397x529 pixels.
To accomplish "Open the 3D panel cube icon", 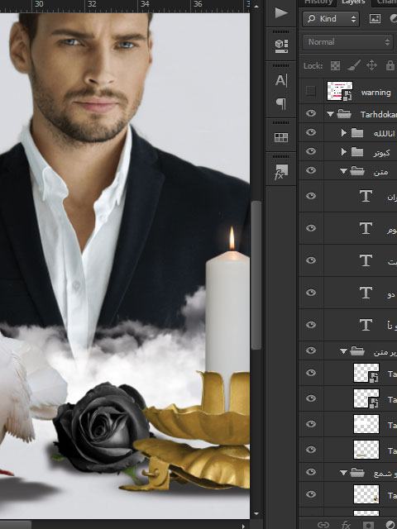I will (x=281, y=45).
